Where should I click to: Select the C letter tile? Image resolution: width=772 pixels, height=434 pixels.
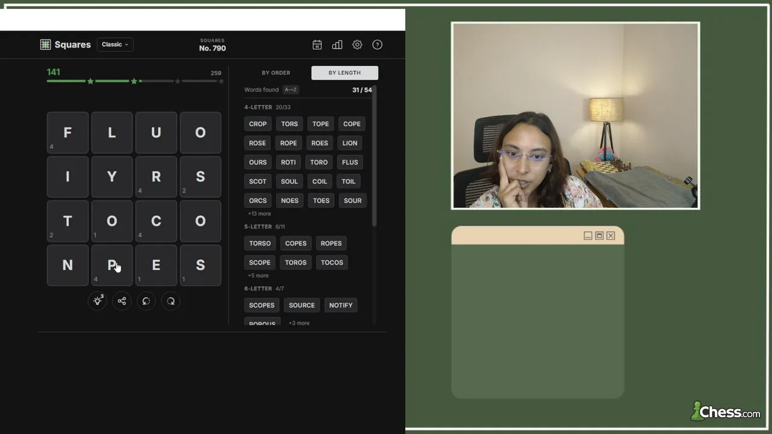tap(156, 221)
